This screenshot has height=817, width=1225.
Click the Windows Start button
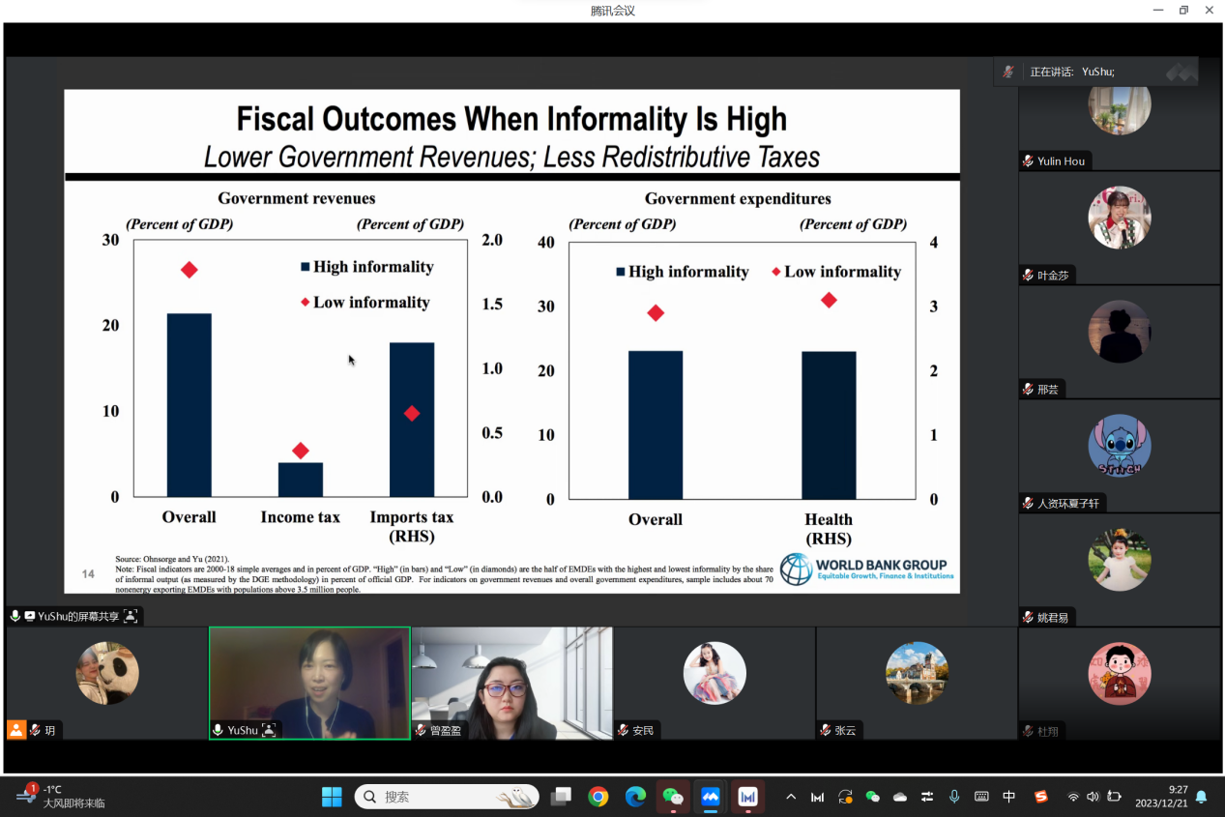(x=332, y=797)
